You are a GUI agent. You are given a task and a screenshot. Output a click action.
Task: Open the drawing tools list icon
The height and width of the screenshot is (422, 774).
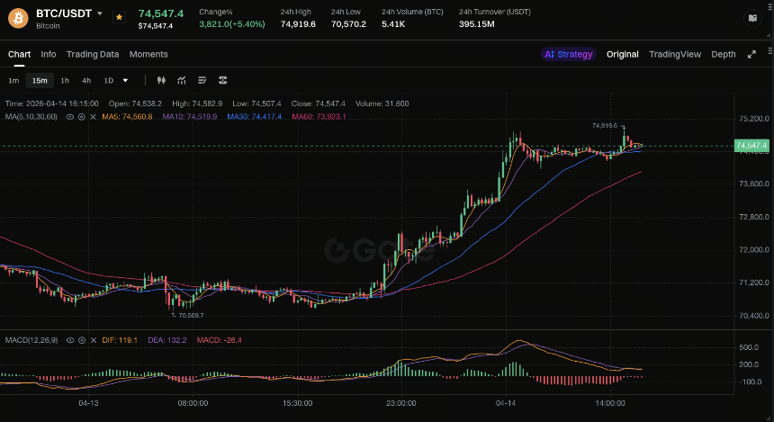pyautogui.click(x=202, y=80)
